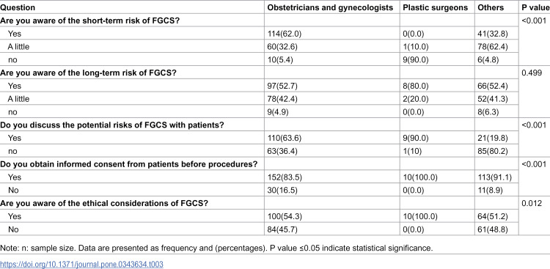Click the 78(62.4) cell in Others

[x=492, y=47]
